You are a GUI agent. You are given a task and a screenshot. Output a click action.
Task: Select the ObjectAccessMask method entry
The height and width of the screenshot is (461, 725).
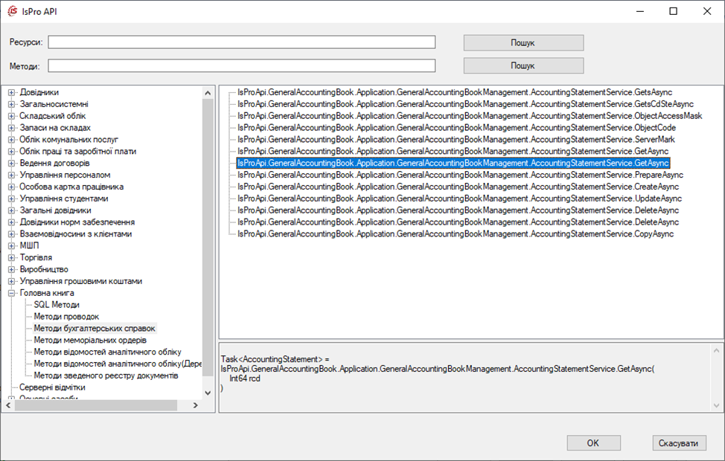click(470, 116)
